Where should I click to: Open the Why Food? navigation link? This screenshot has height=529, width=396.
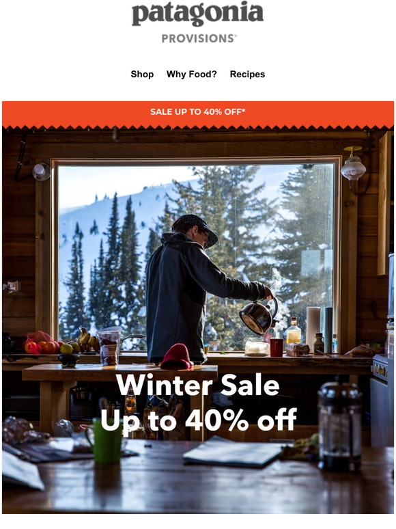[x=191, y=74]
